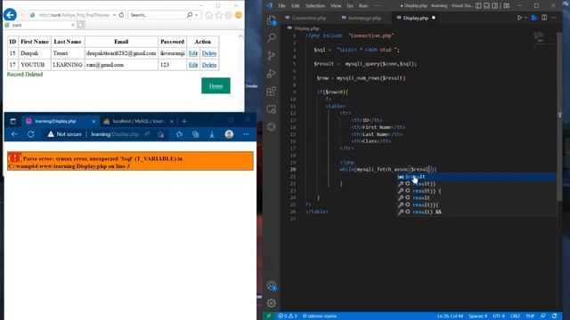This screenshot has height=320, width=570.
Task: Open the View menu in VS Code
Action: click(x=336, y=6)
